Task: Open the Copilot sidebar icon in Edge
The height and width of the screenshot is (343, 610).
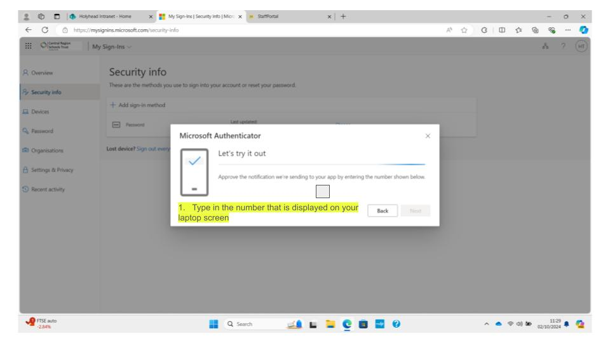Action: click(583, 30)
